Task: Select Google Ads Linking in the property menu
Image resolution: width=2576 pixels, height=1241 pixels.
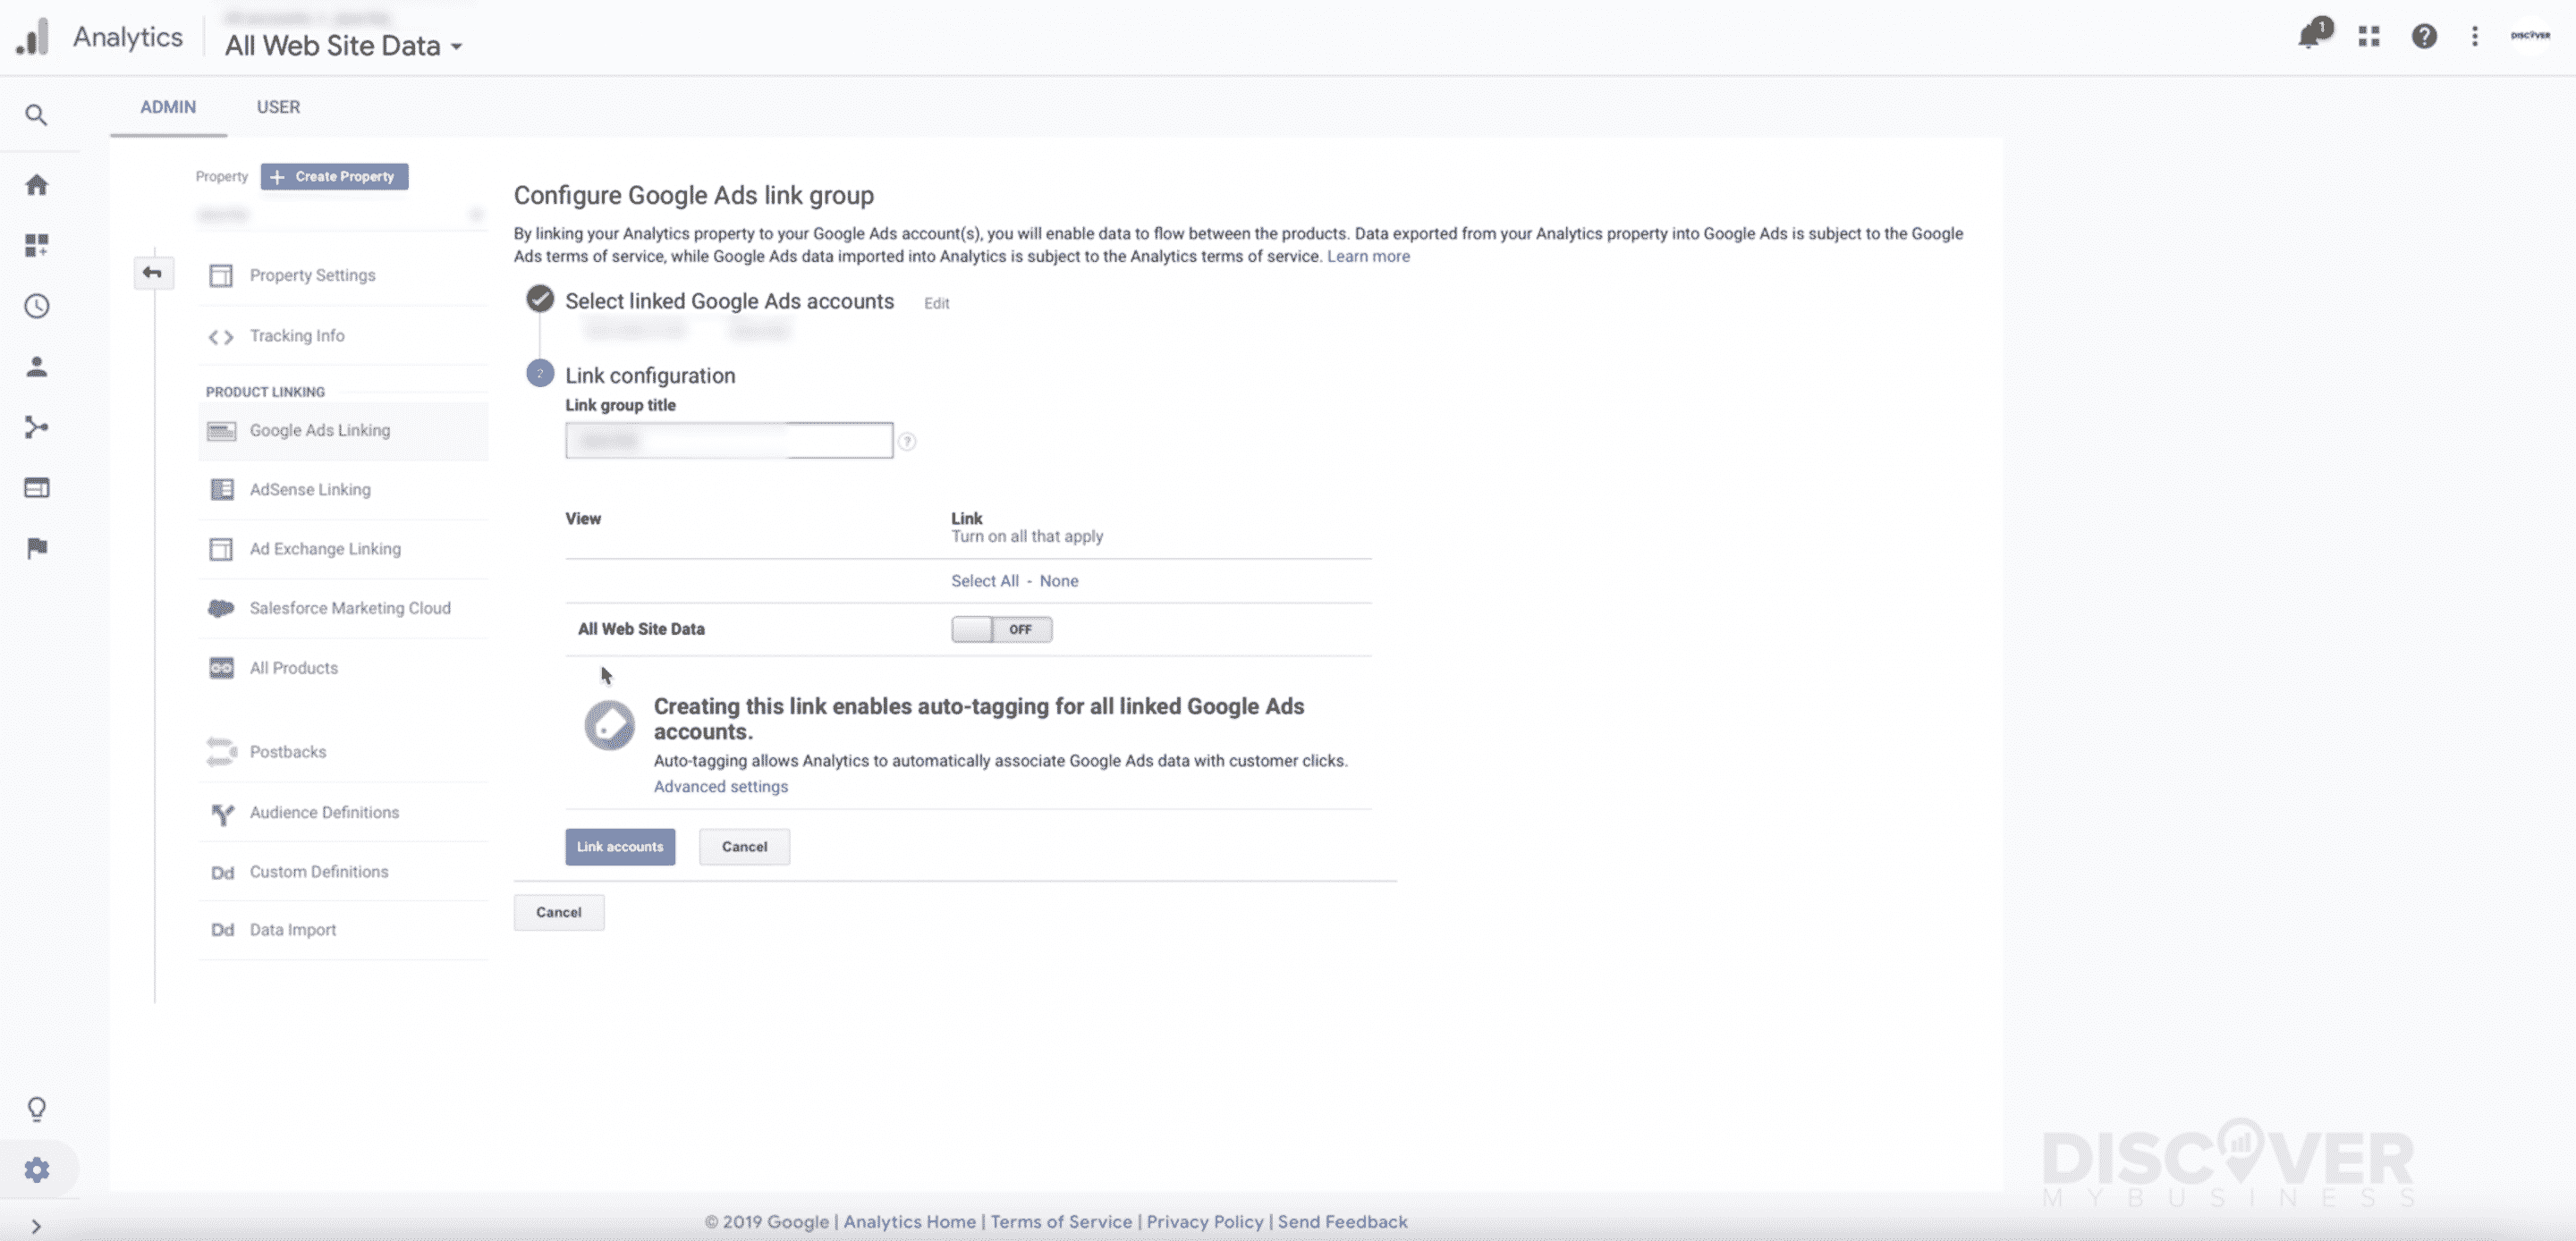Action: (319, 430)
